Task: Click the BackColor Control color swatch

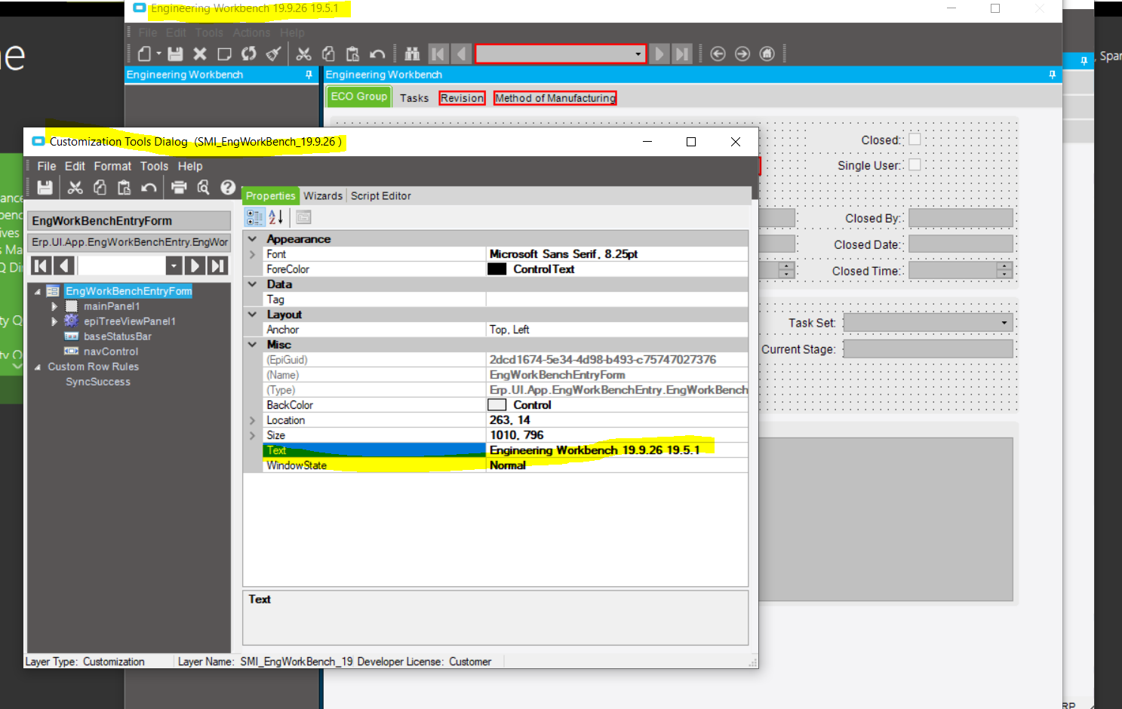Action: pyautogui.click(x=496, y=405)
